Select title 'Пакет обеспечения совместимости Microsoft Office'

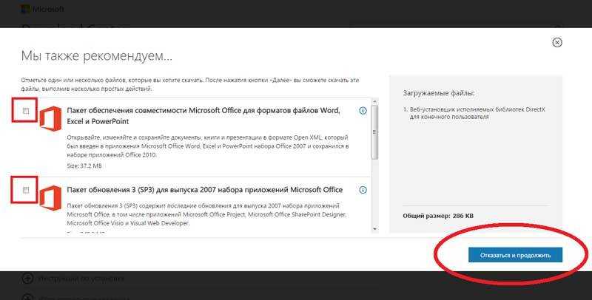pyautogui.click(x=203, y=116)
